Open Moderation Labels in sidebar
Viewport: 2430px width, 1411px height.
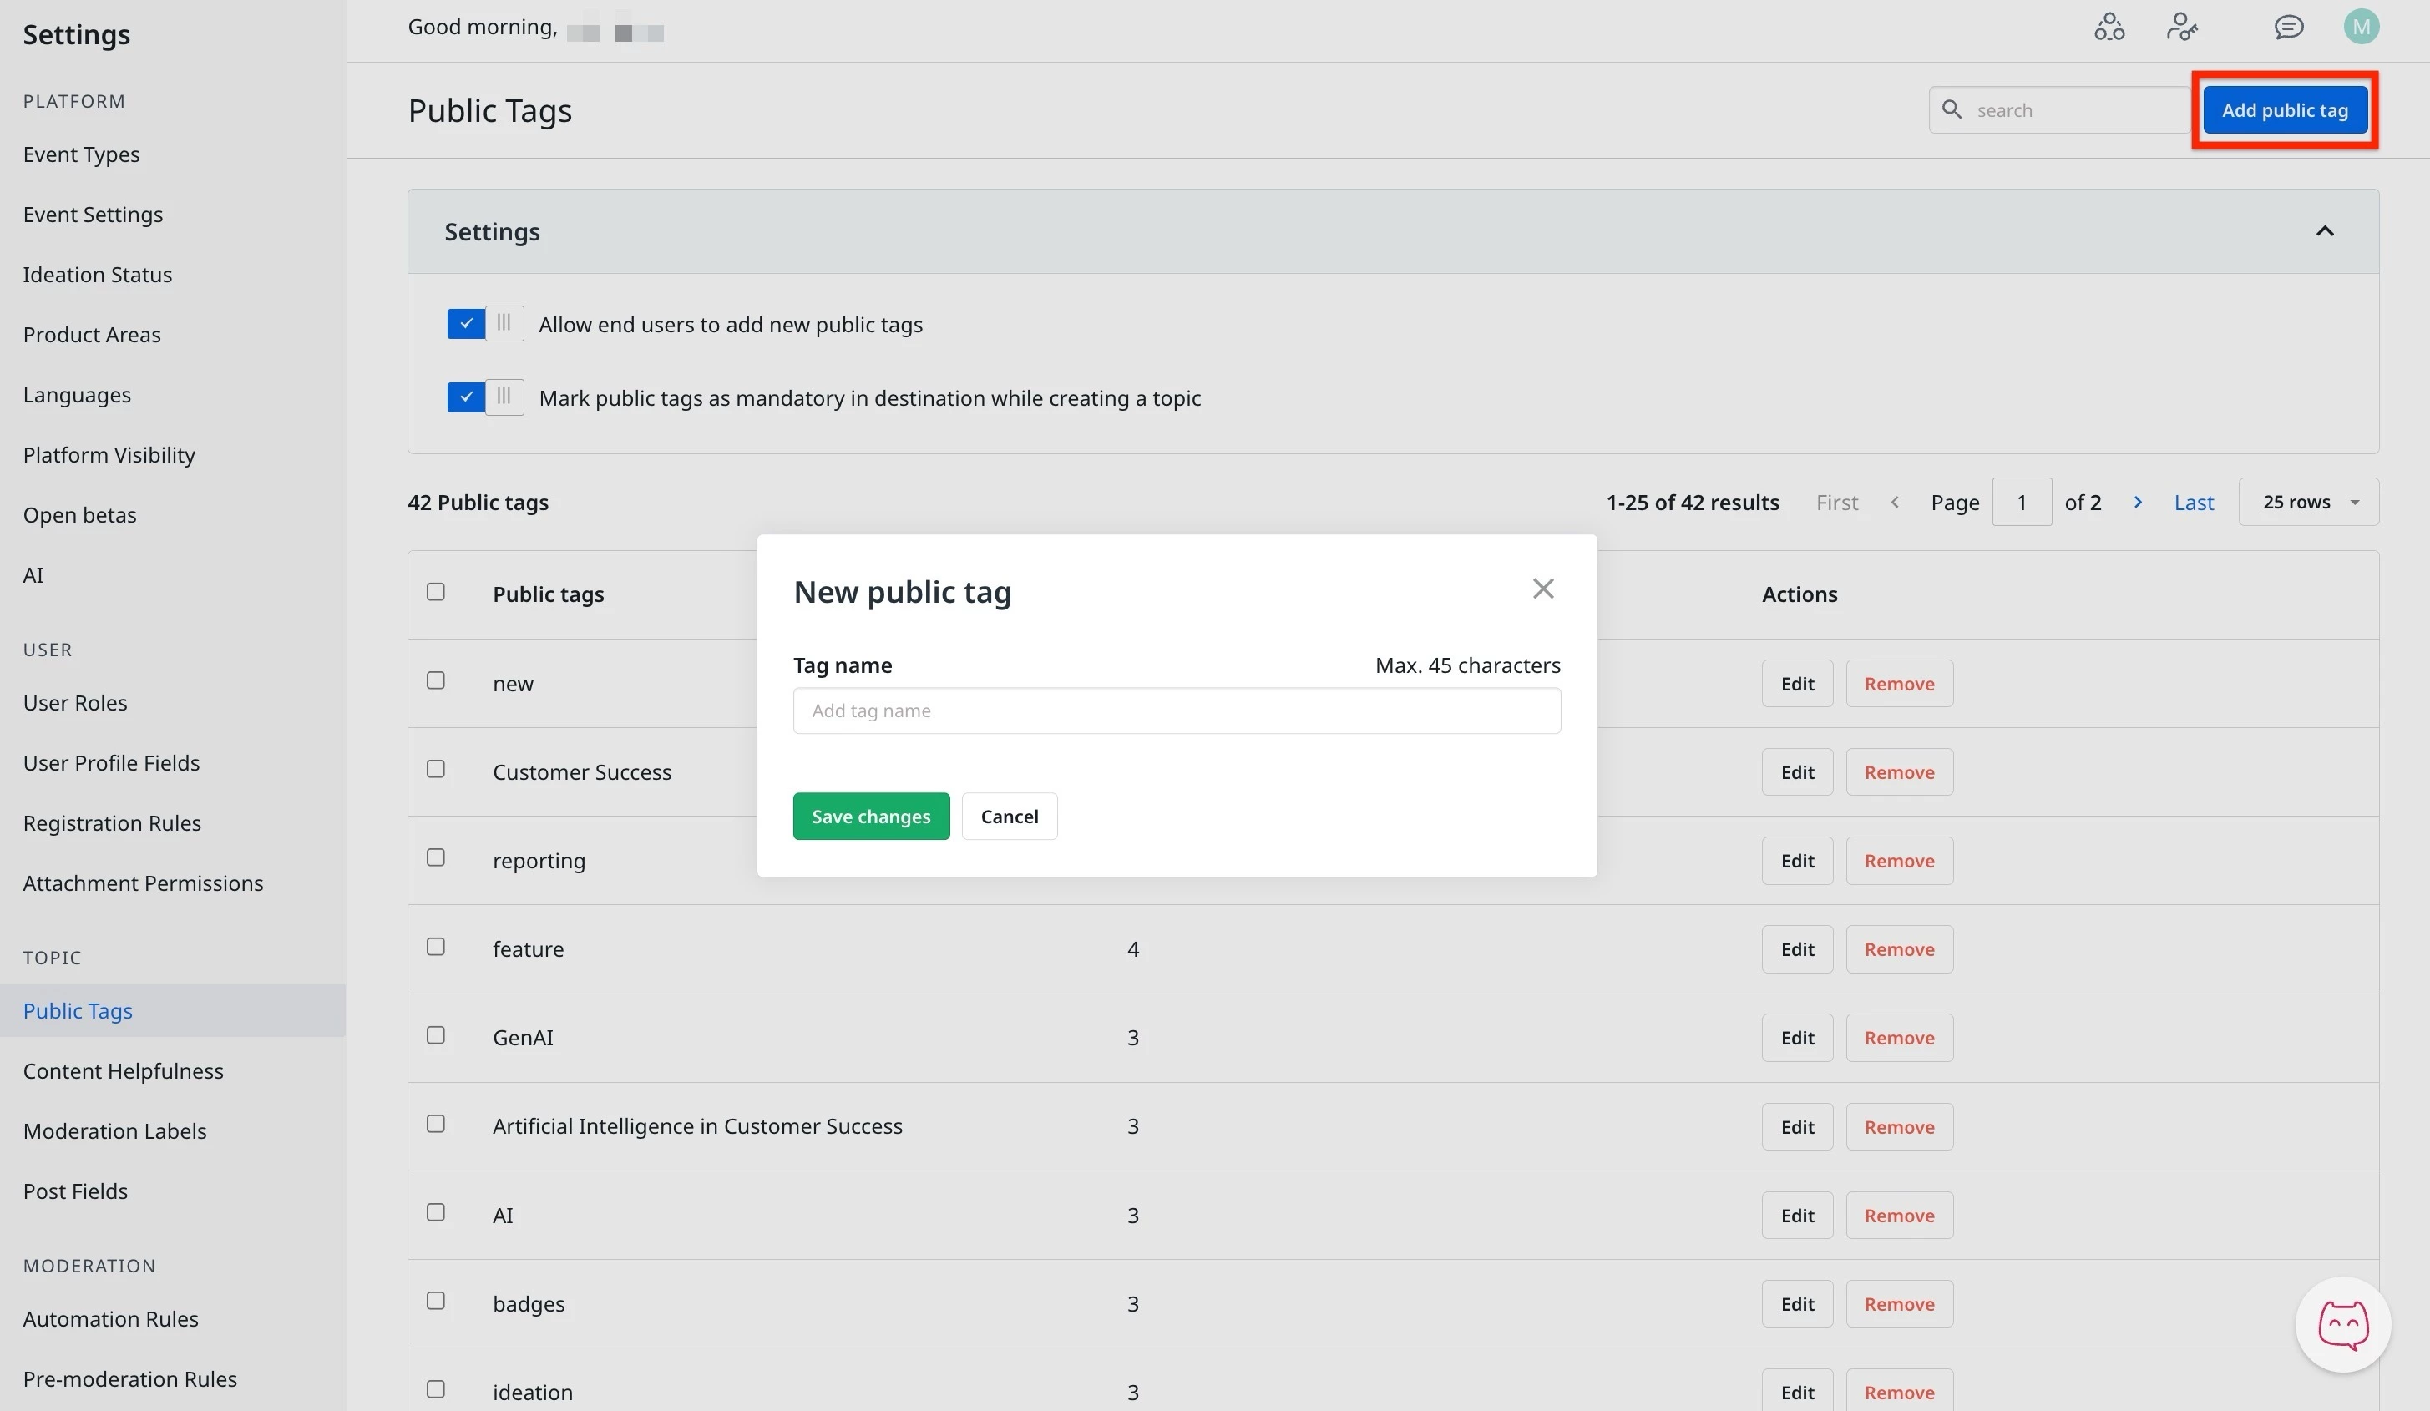tap(114, 1130)
